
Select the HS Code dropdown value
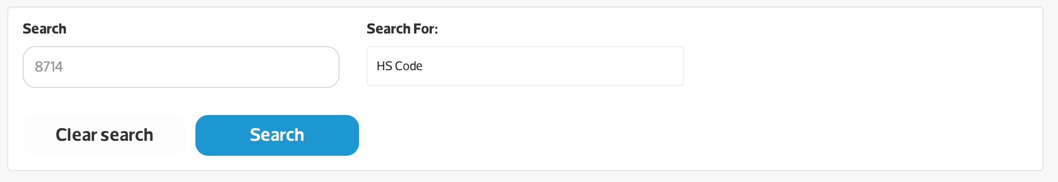click(x=399, y=66)
